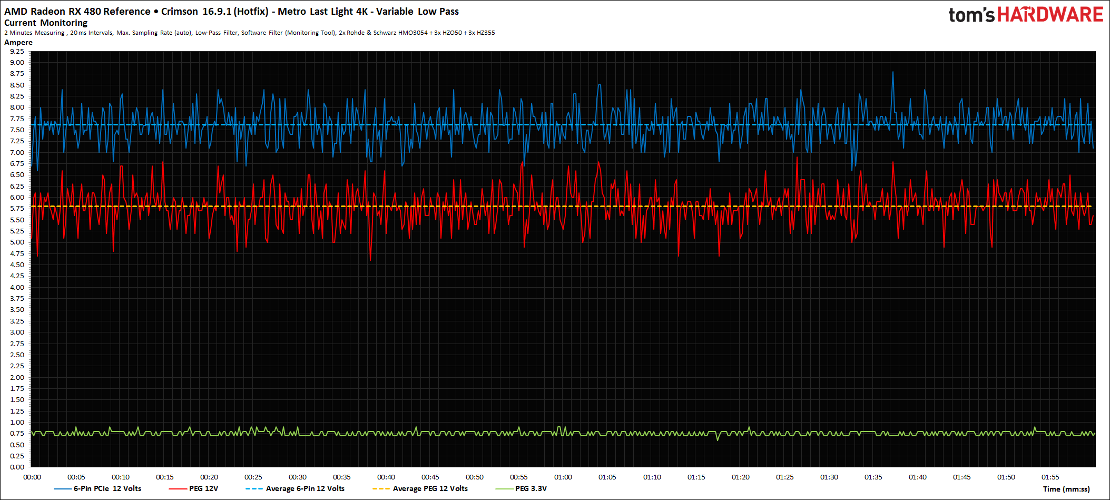Click the 00:15 time axis label
The image size is (1110, 500).
click(x=165, y=477)
